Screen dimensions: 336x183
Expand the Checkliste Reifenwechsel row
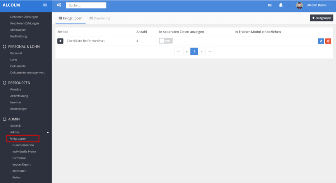[60, 41]
